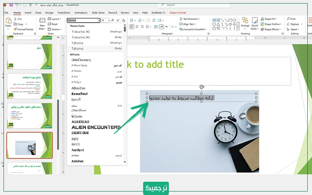Click the Search box in title bar
The width and height of the screenshot is (312, 195).
coord(193,5)
